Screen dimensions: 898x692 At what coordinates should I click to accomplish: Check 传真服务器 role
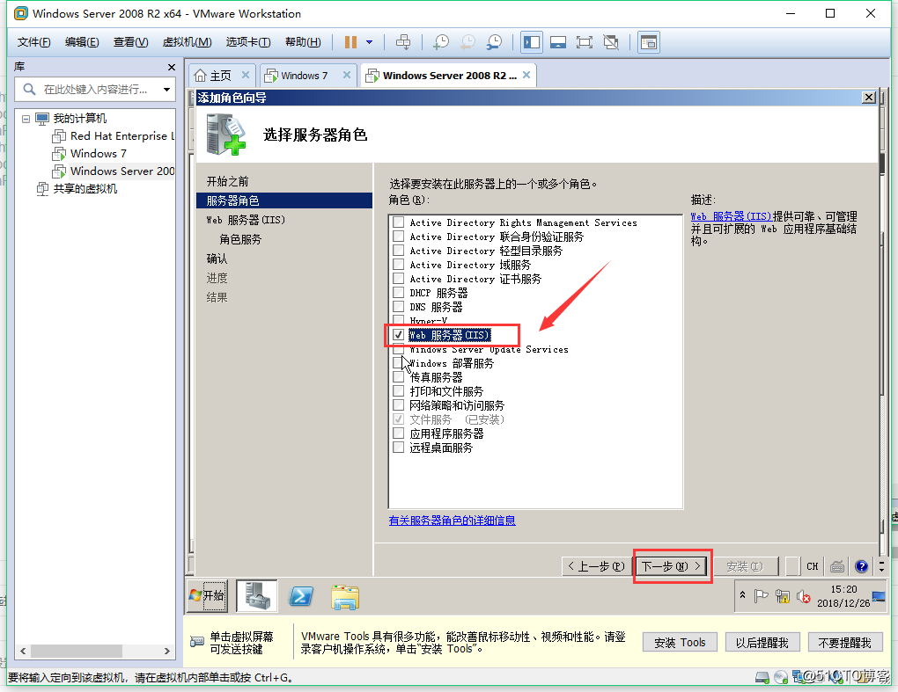399,377
